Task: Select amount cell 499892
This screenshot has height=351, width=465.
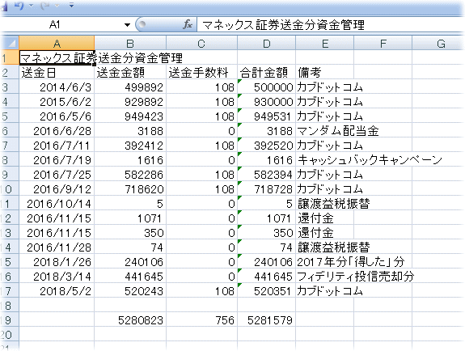Action: tap(130, 87)
